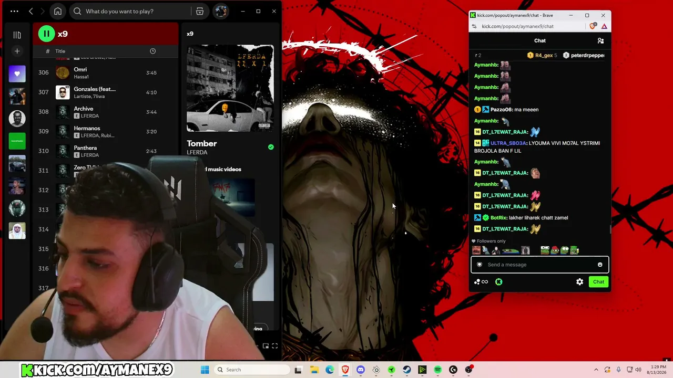The width and height of the screenshot is (673, 378).
Task: Sort playlist by the Title column
Action: click(60, 51)
